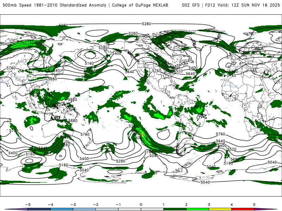This screenshot has height=211, width=282.
Task: Click the blue -4 to -3 legend segment
Action: 62,209
